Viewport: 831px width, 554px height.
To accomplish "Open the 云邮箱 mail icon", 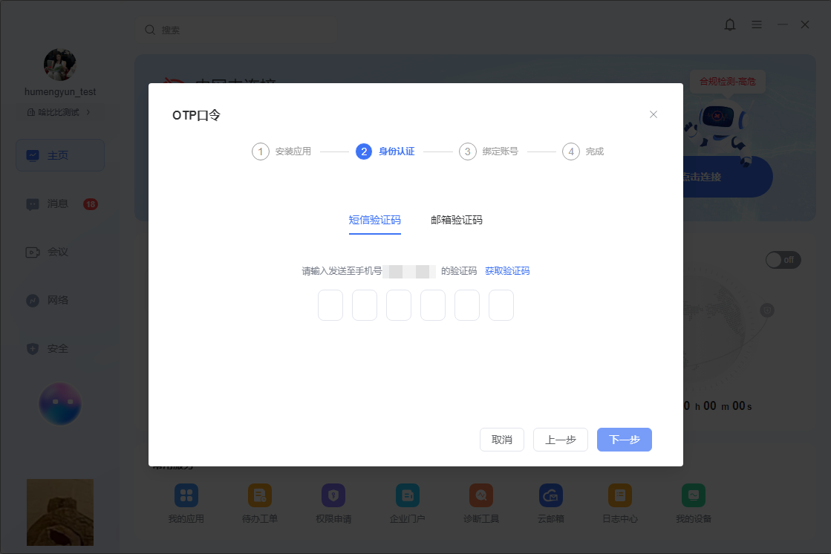I will point(550,495).
